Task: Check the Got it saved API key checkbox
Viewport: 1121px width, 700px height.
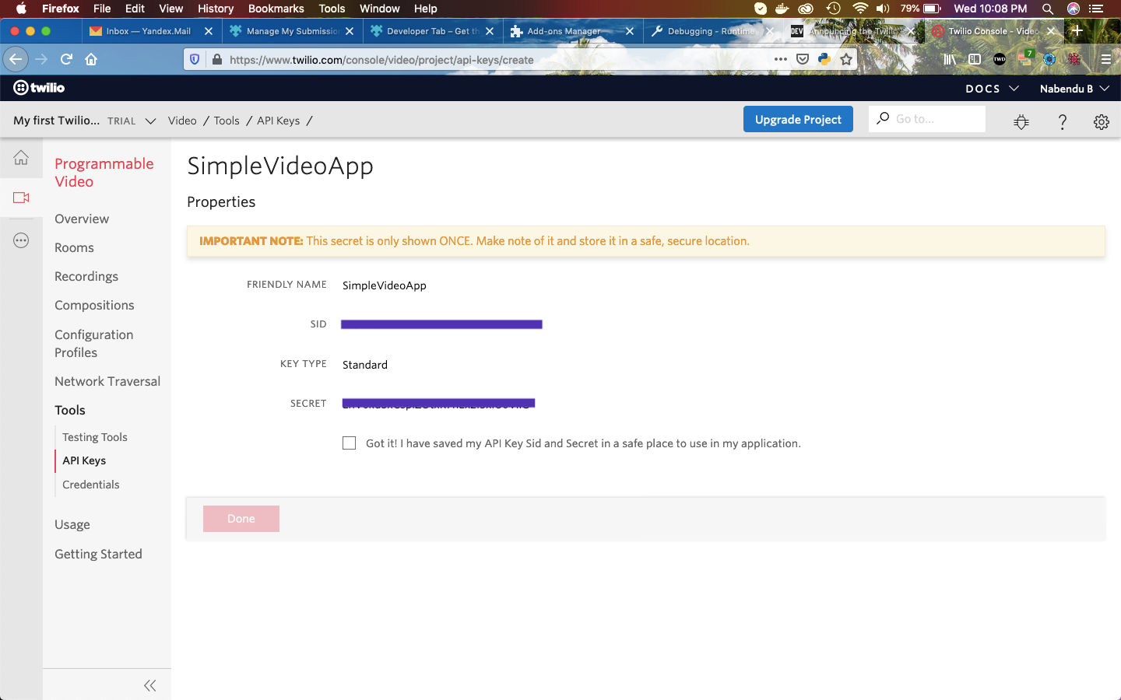Action: (349, 443)
